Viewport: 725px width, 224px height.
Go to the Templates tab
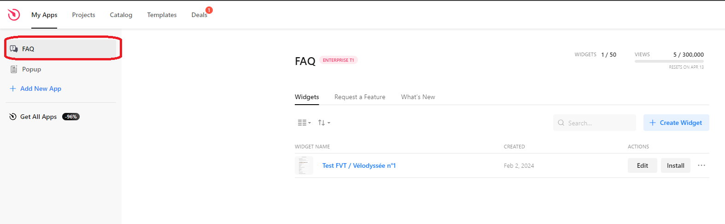162,15
